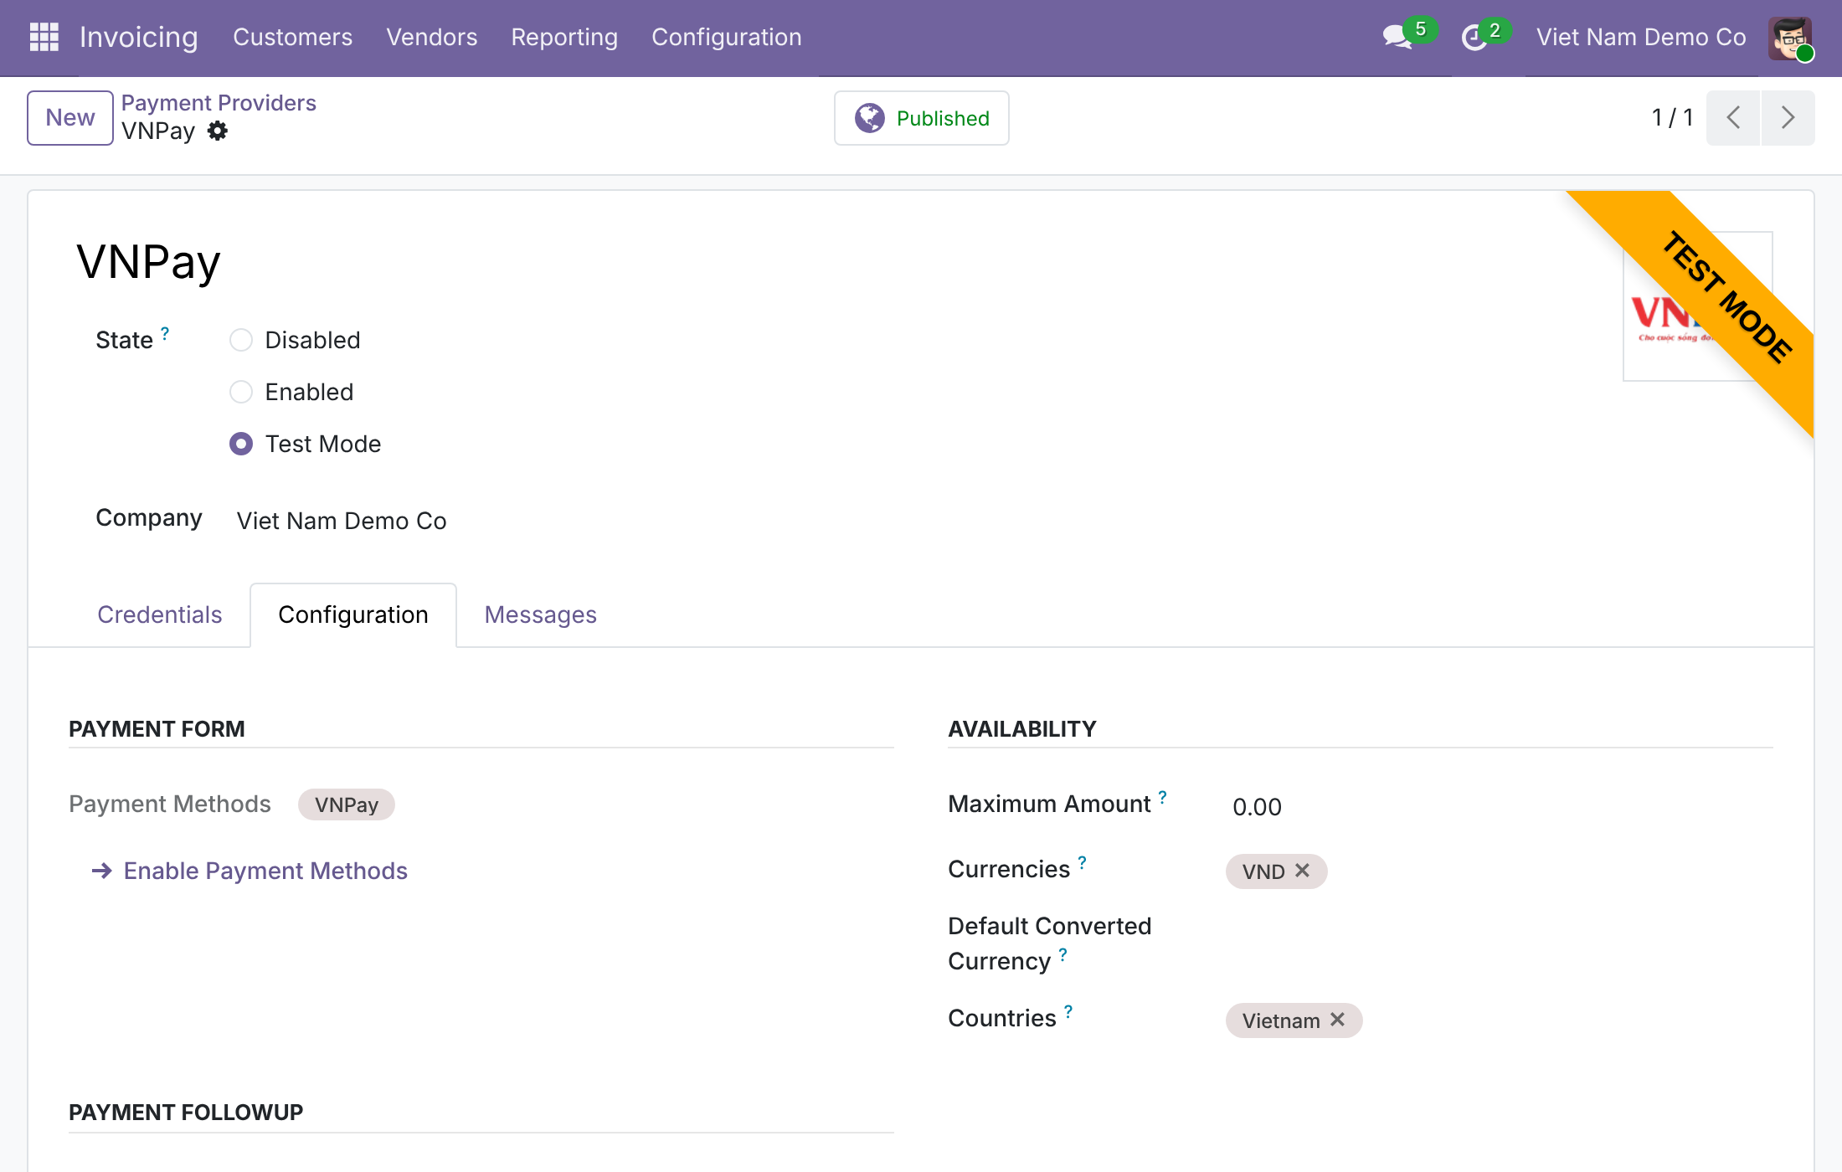Edit the Maximum Amount field
This screenshot has height=1172, width=1842.
click(1499, 806)
